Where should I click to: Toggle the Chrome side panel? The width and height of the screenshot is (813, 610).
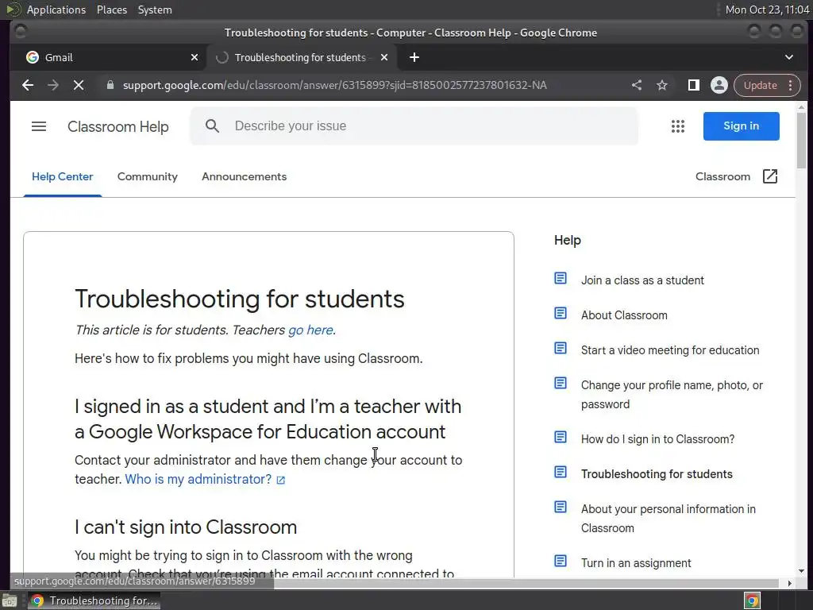[x=693, y=85]
